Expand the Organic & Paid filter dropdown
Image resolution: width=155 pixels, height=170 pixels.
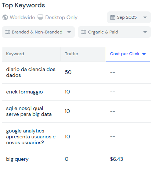(x=114, y=32)
